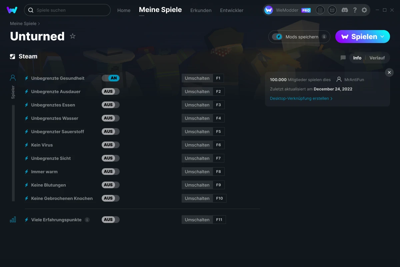Open settings gear icon

(x=364, y=10)
